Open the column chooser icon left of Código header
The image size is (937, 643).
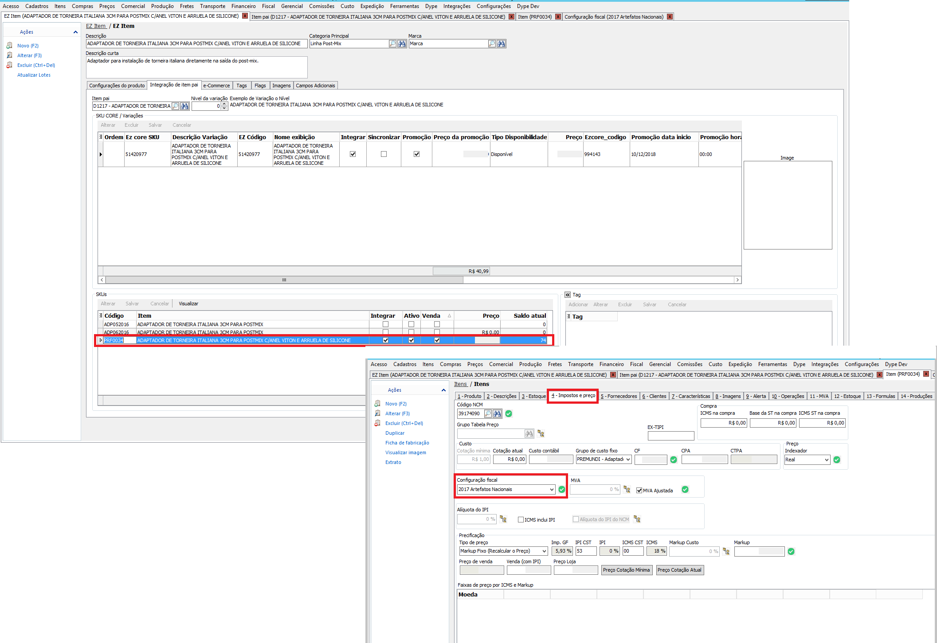point(101,316)
